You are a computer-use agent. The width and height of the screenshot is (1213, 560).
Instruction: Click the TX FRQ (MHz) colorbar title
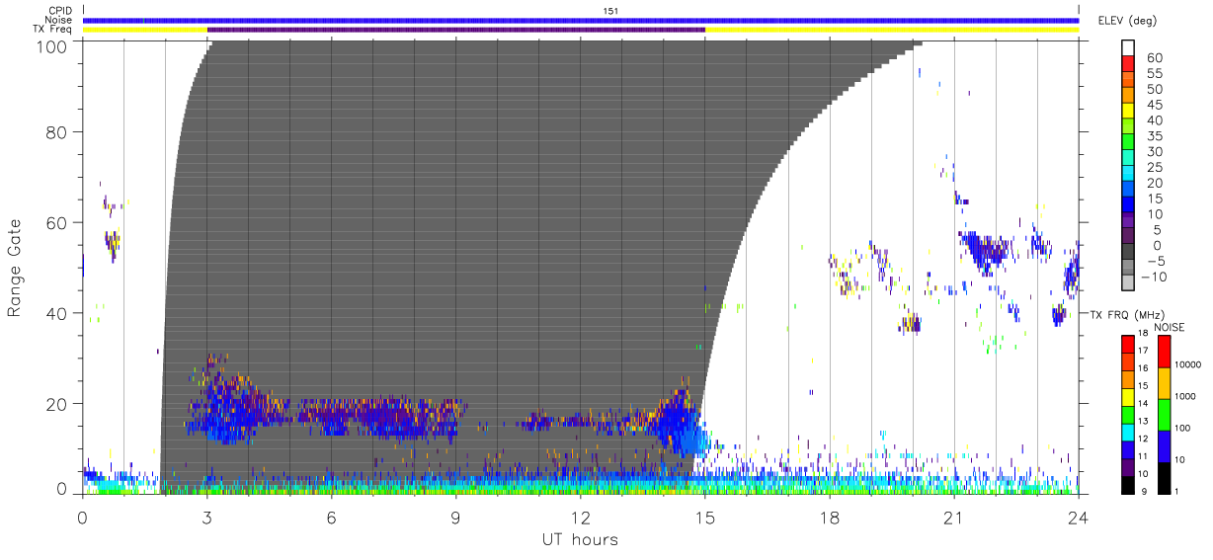[x=1125, y=314]
